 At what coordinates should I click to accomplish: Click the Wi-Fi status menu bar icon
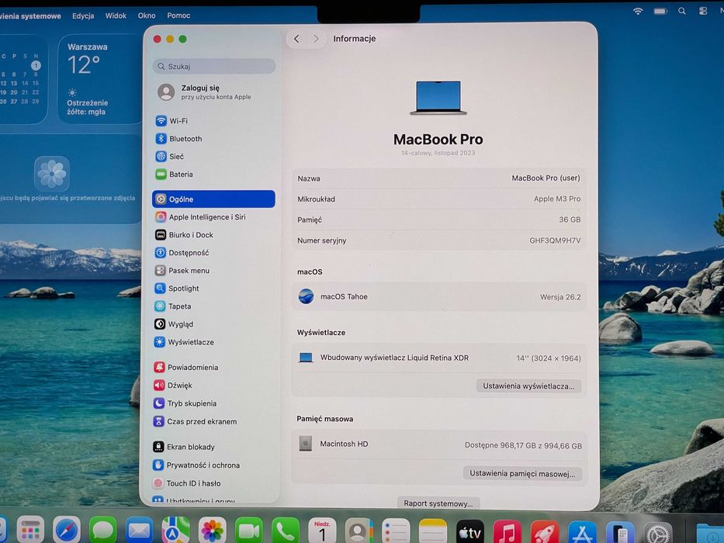pos(638,11)
